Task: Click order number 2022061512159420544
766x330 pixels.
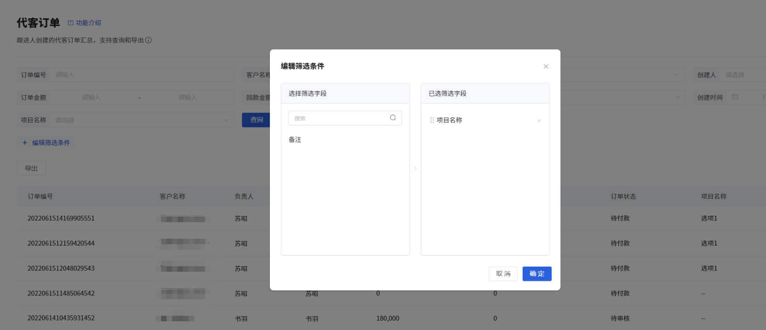Action: click(61, 243)
